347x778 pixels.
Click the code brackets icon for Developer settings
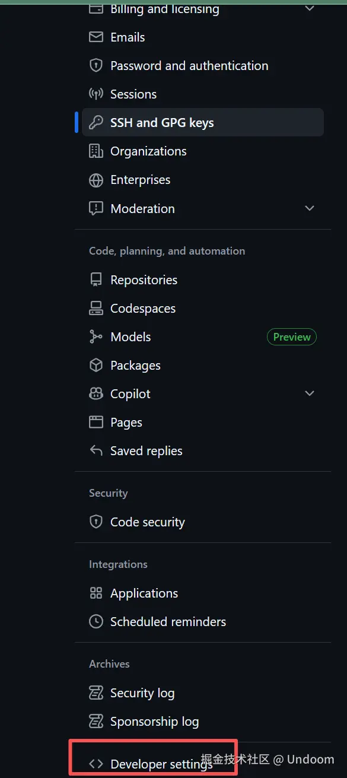[x=95, y=764]
